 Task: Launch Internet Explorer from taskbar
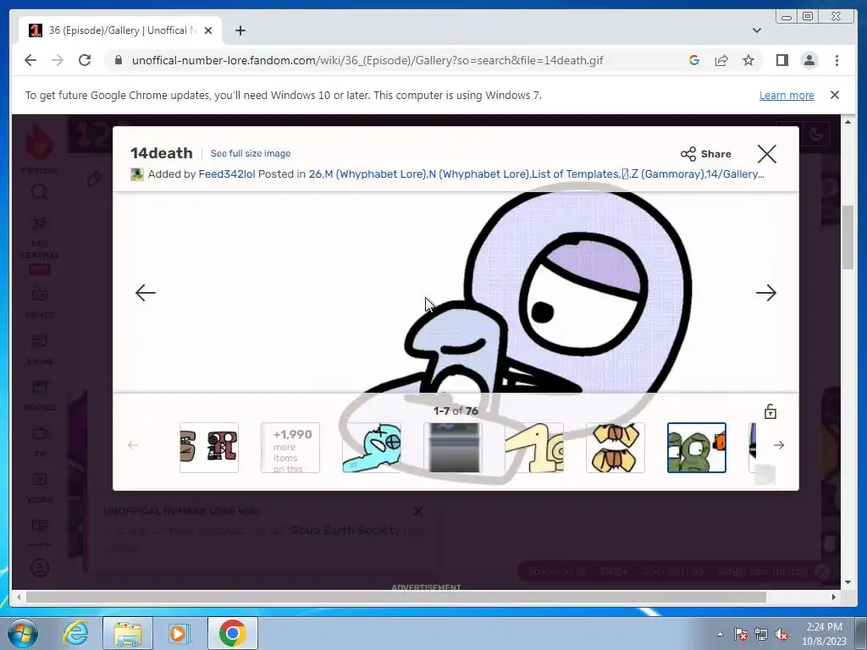tap(75, 633)
